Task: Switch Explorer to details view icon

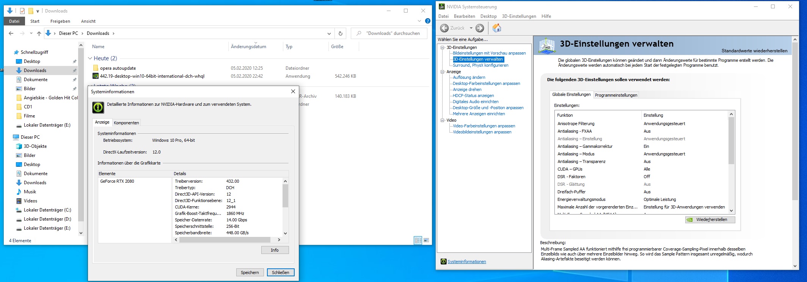Action: coord(418,240)
